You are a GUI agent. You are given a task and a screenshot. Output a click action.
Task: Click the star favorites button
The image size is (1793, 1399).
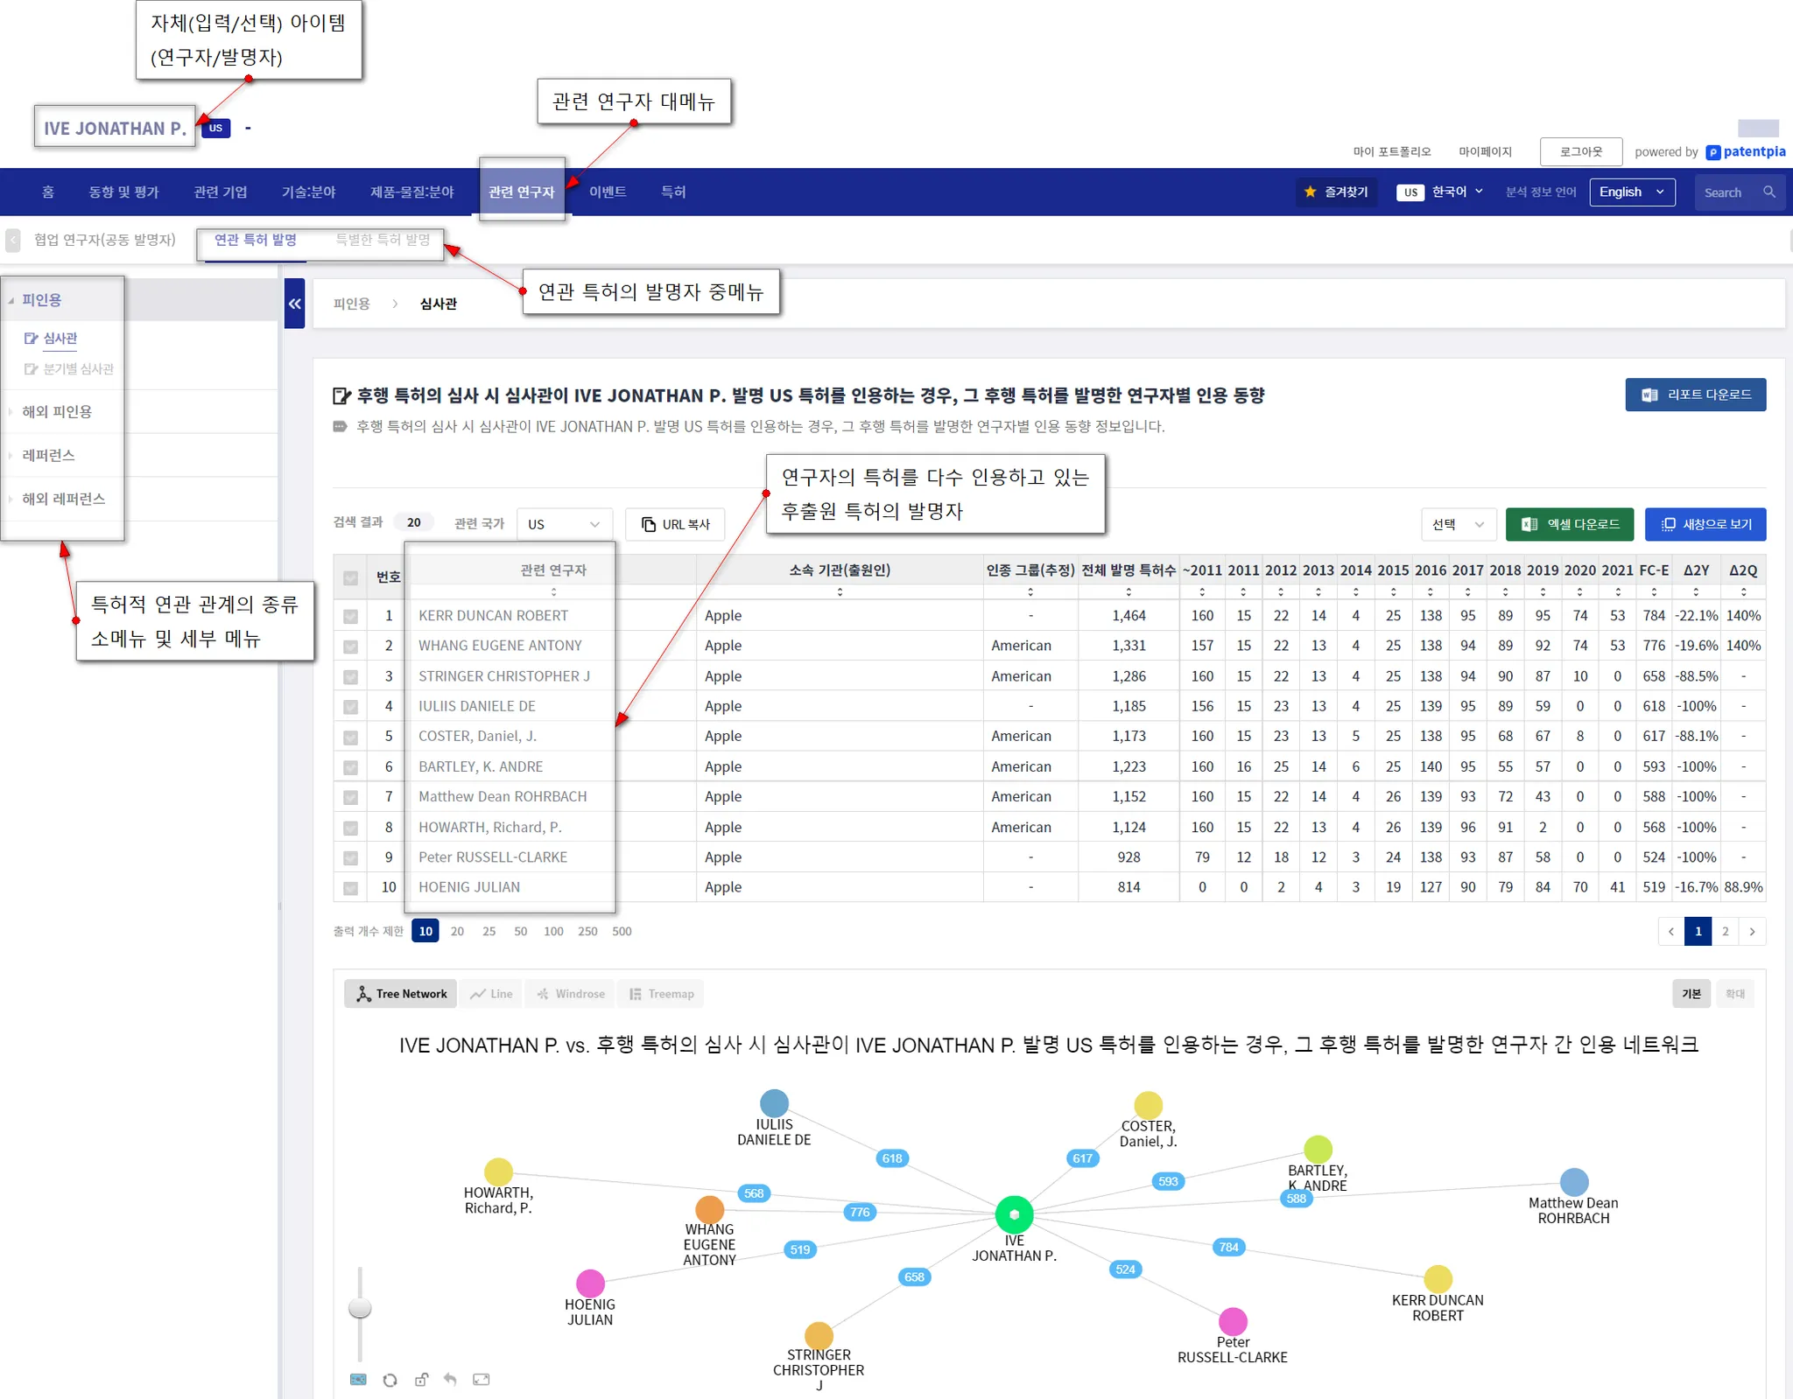1335,192
